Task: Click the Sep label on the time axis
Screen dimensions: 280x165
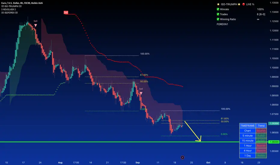Action: 138,163
